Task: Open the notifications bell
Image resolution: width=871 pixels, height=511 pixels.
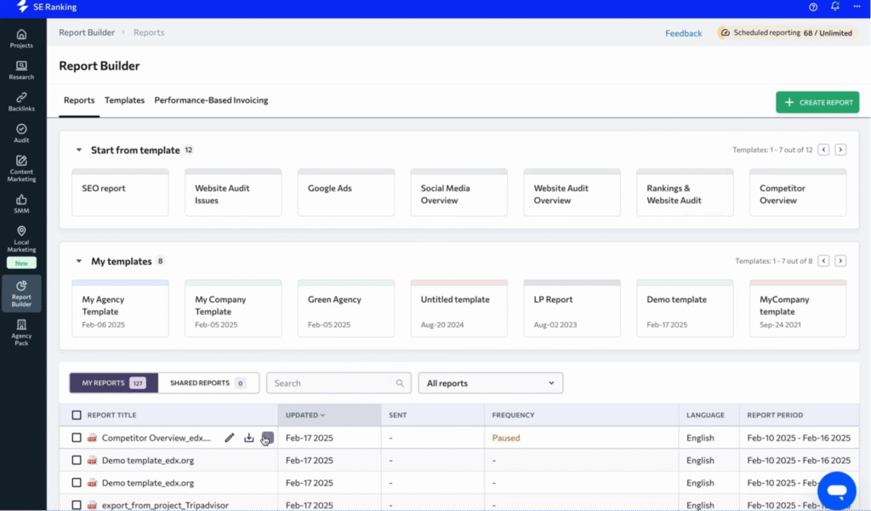Action: click(x=835, y=7)
